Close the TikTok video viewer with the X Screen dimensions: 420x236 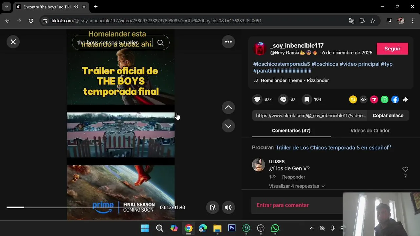tap(13, 42)
